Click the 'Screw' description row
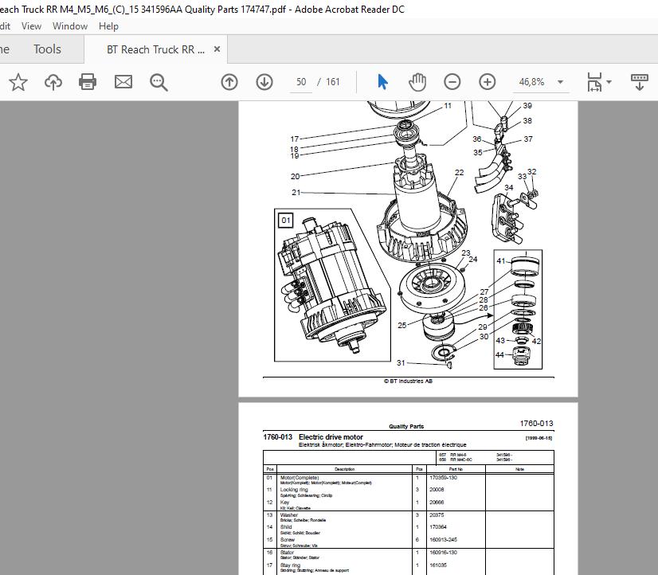 click(344, 542)
